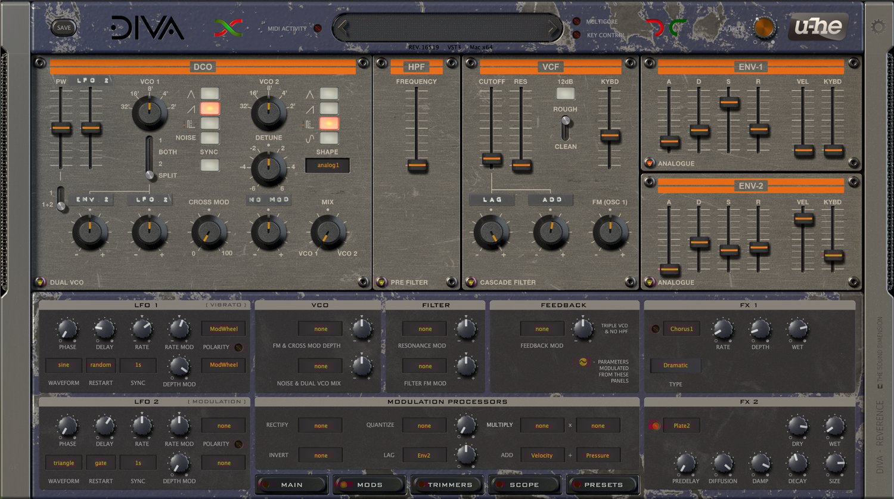Screen dimensions: 894x499
Task: Click the empty preset name display
Action: 447,28
